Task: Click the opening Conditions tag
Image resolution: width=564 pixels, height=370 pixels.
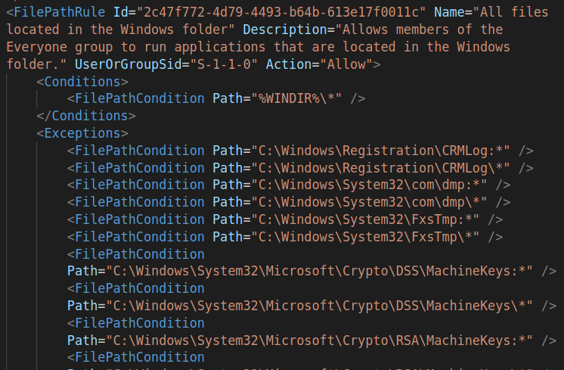Action: pyautogui.click(x=82, y=82)
